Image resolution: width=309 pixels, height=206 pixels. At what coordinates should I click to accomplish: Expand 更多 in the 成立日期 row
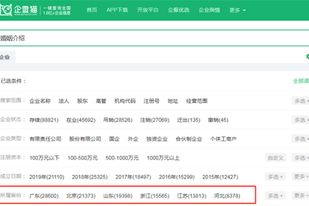tap(300, 177)
